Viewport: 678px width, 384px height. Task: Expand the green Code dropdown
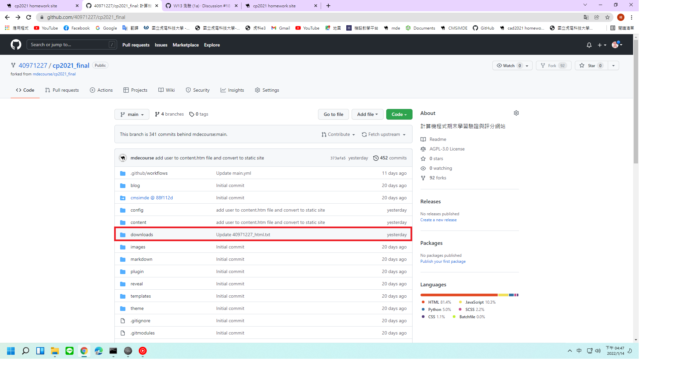[x=399, y=114]
